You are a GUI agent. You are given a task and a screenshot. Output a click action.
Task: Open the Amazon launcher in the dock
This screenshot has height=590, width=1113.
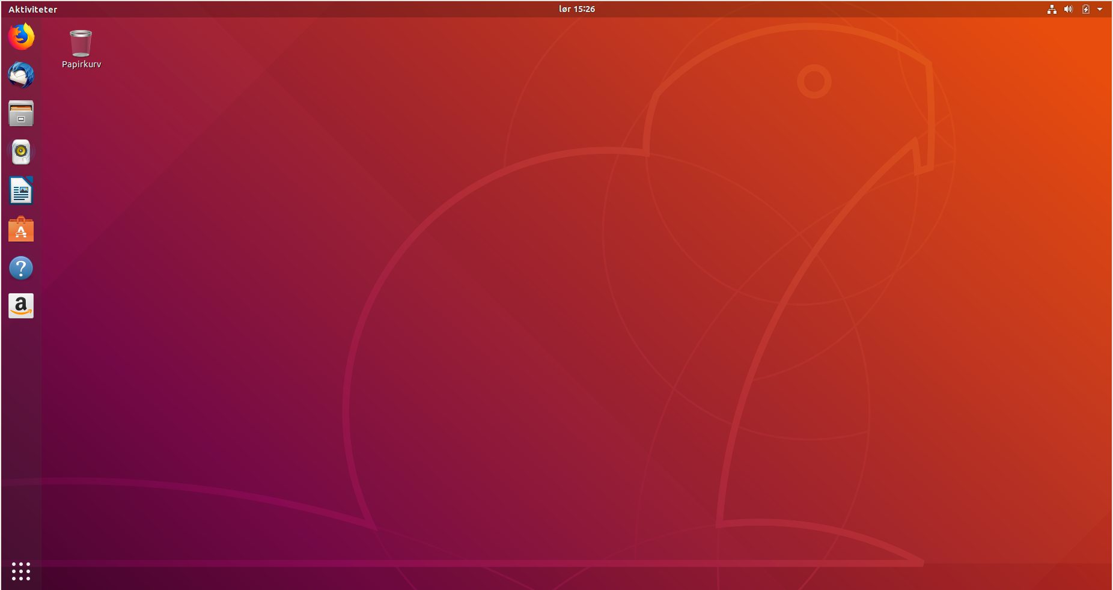pos(21,306)
